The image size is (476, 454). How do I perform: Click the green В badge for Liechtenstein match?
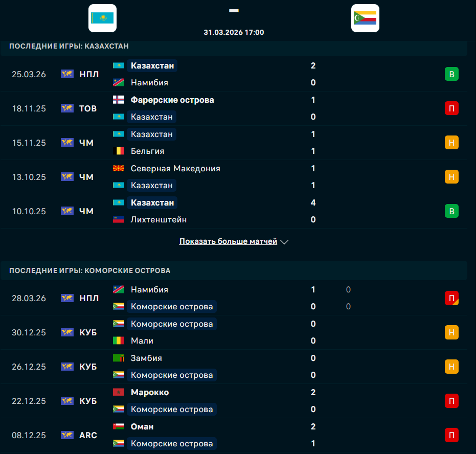point(451,211)
